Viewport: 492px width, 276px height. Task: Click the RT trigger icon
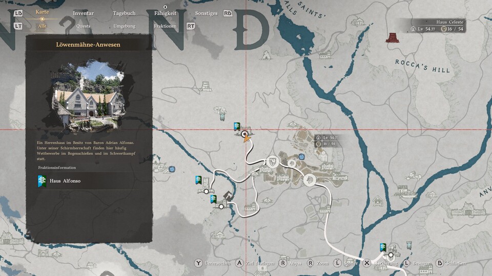pyautogui.click(x=191, y=26)
